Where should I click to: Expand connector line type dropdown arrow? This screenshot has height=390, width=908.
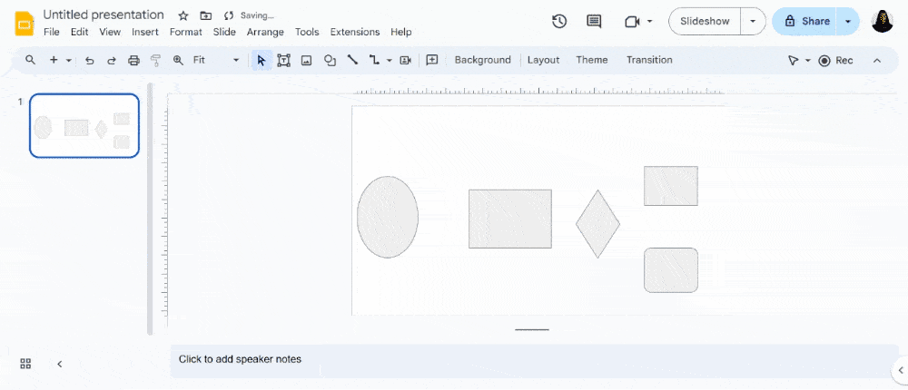390,60
